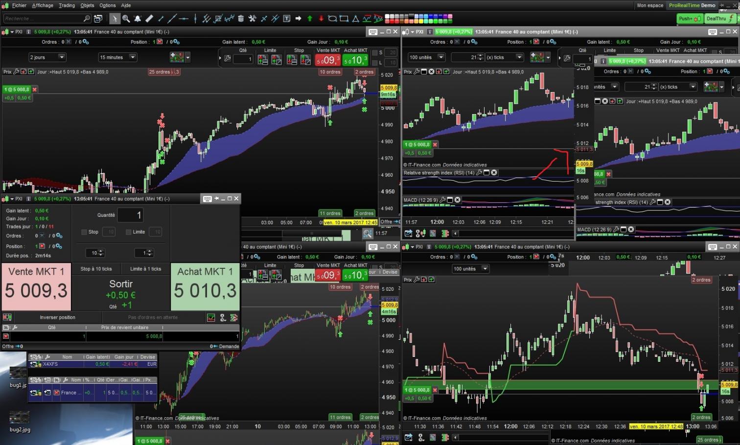
Task: Insert a green up arrow marker
Action: [x=310, y=19]
